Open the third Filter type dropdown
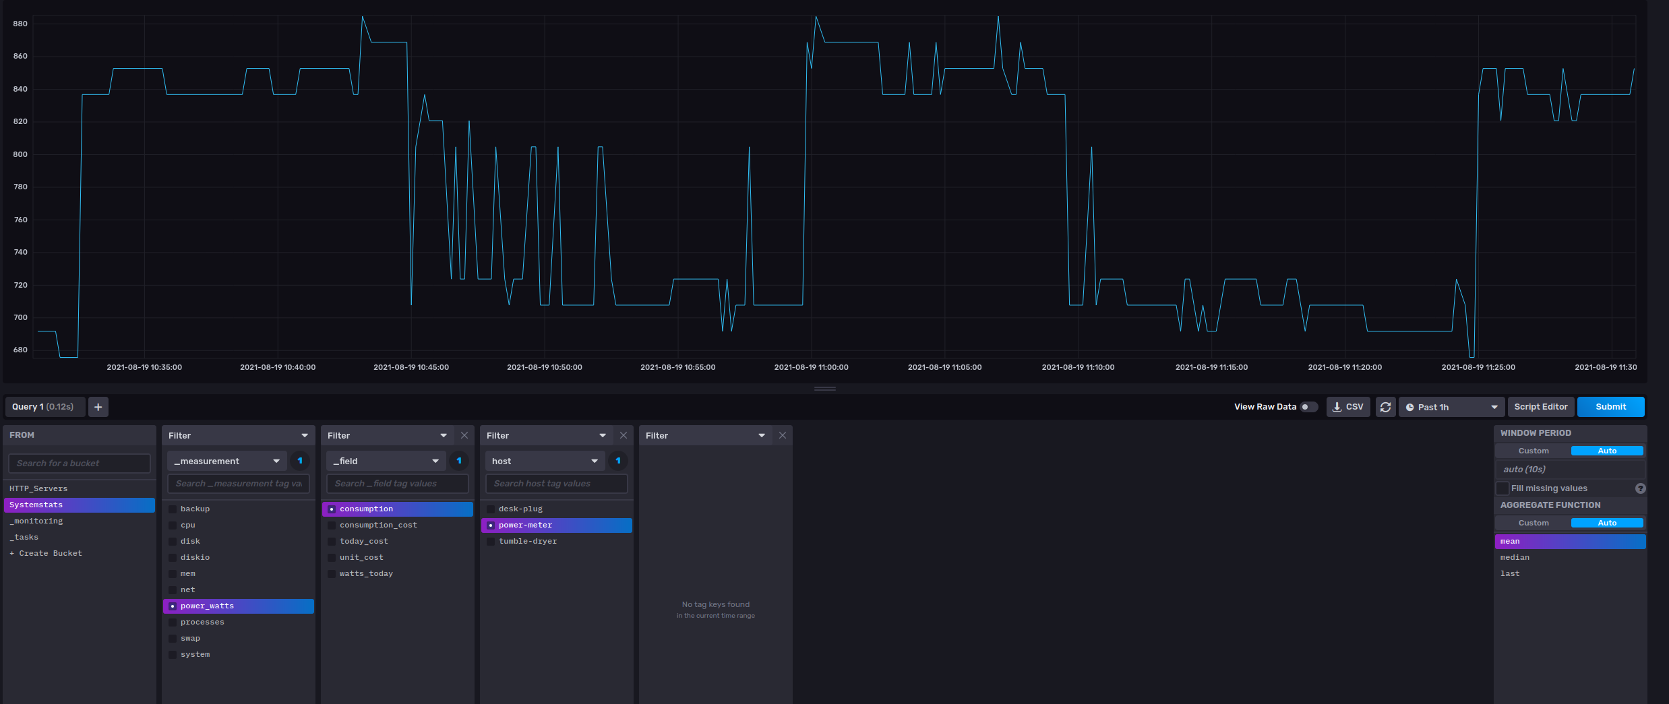 point(547,435)
